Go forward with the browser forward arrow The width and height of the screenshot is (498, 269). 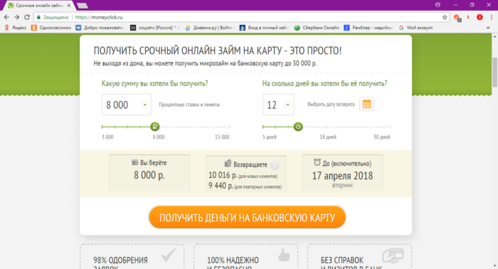click(x=16, y=17)
